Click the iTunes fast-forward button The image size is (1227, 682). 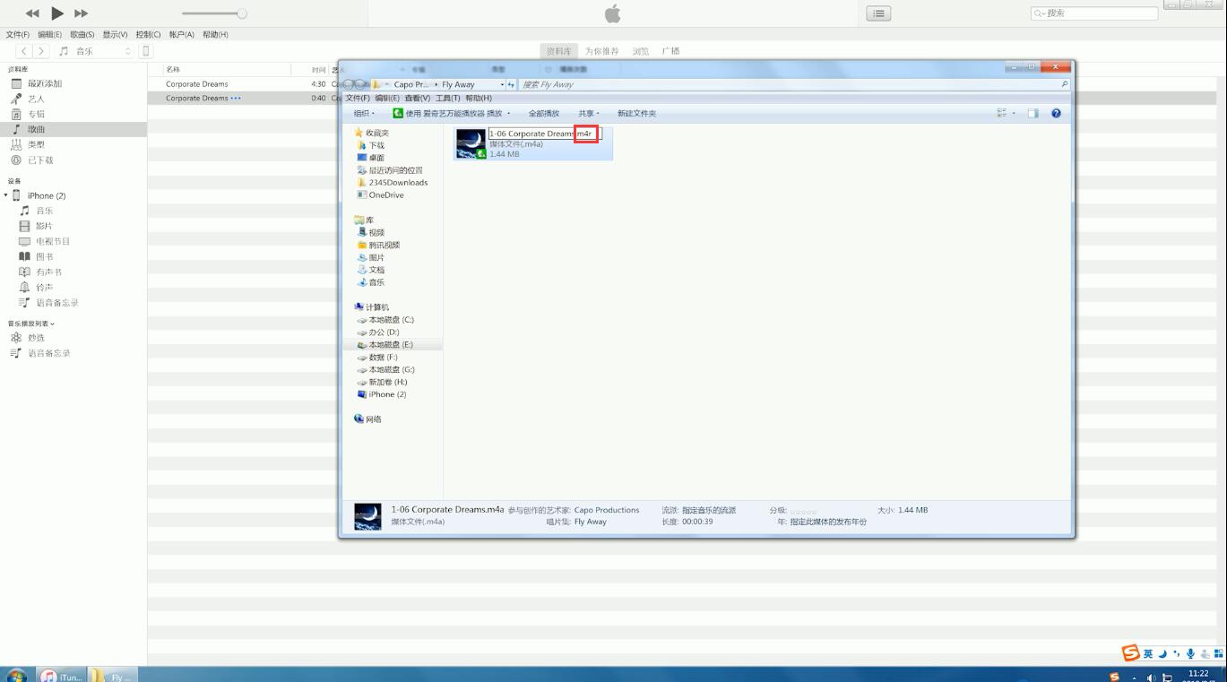(82, 13)
